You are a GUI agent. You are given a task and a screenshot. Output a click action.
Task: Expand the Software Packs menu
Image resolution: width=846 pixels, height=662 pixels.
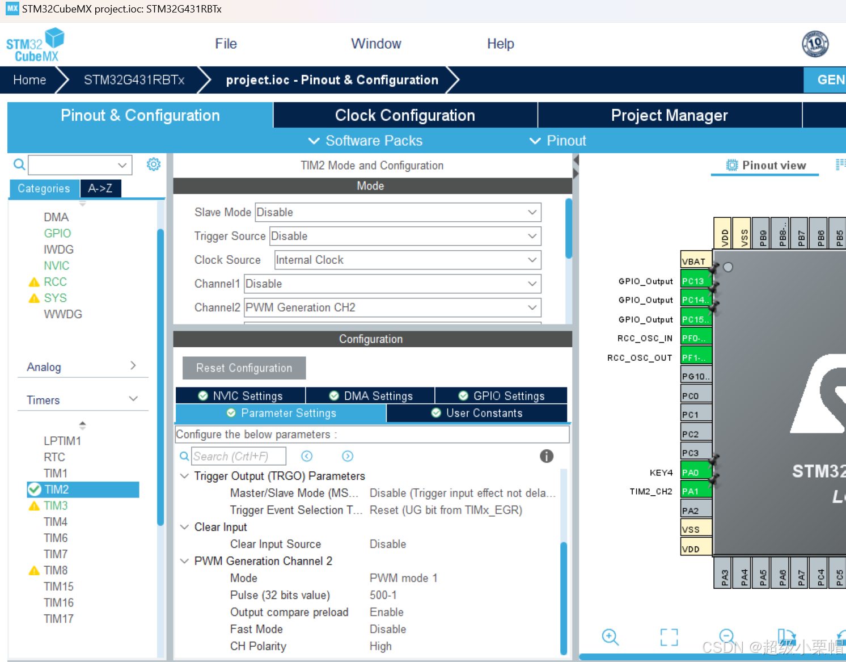[x=366, y=141]
